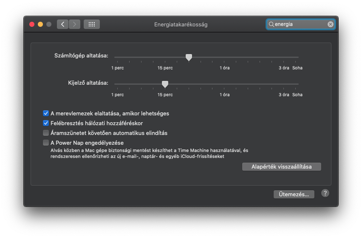Viewport: 362px width, 238px height.
Task: Set the Kijelző altatása slider to 1 óra
Action: click(x=224, y=84)
